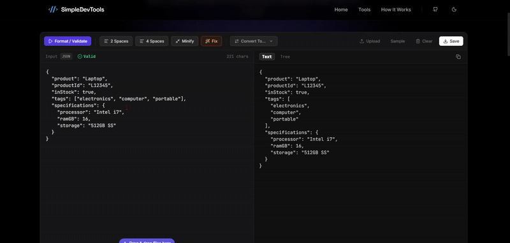
Task: Run Format / Validate
Action: tap(68, 41)
